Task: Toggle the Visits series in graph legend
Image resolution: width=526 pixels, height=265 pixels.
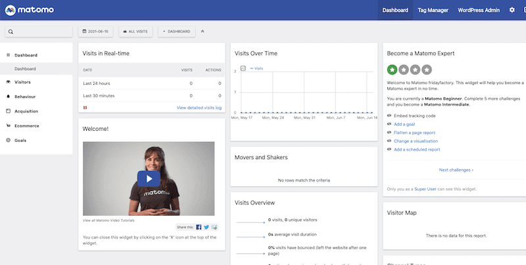Action: [x=257, y=68]
